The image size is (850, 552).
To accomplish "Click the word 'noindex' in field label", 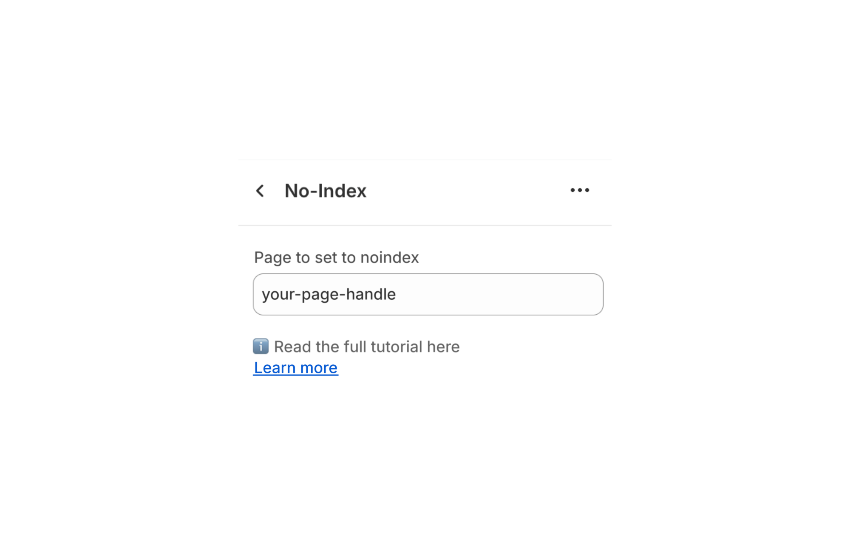I will 390,257.
